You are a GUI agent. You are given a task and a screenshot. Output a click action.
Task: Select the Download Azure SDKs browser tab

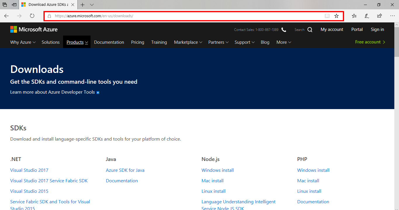[x=48, y=5]
